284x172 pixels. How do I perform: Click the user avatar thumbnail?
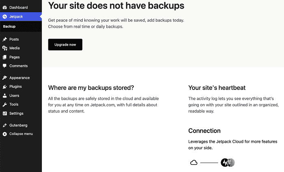(231, 162)
